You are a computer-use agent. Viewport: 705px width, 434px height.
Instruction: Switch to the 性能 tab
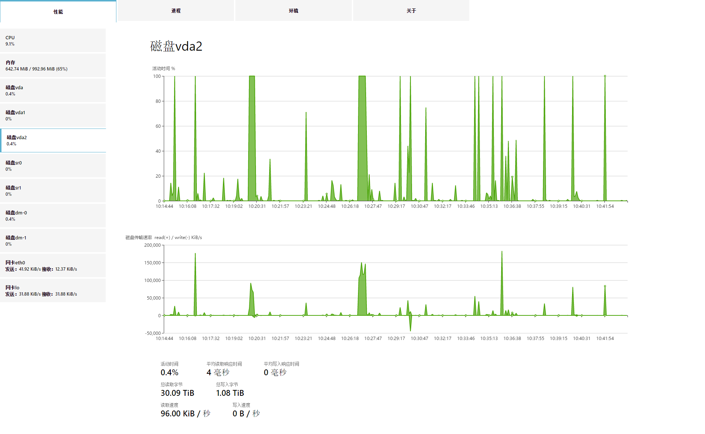(58, 11)
